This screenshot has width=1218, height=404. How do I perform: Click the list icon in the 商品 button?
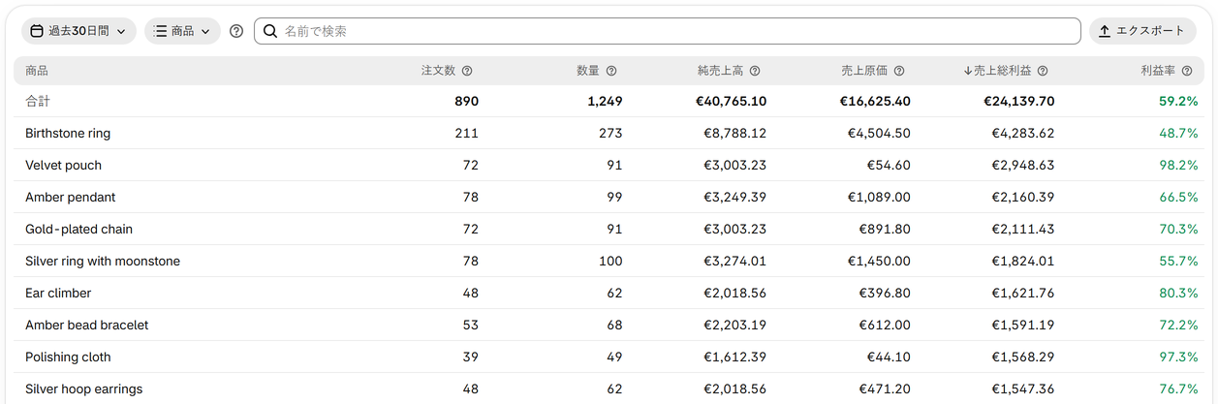pos(160,31)
